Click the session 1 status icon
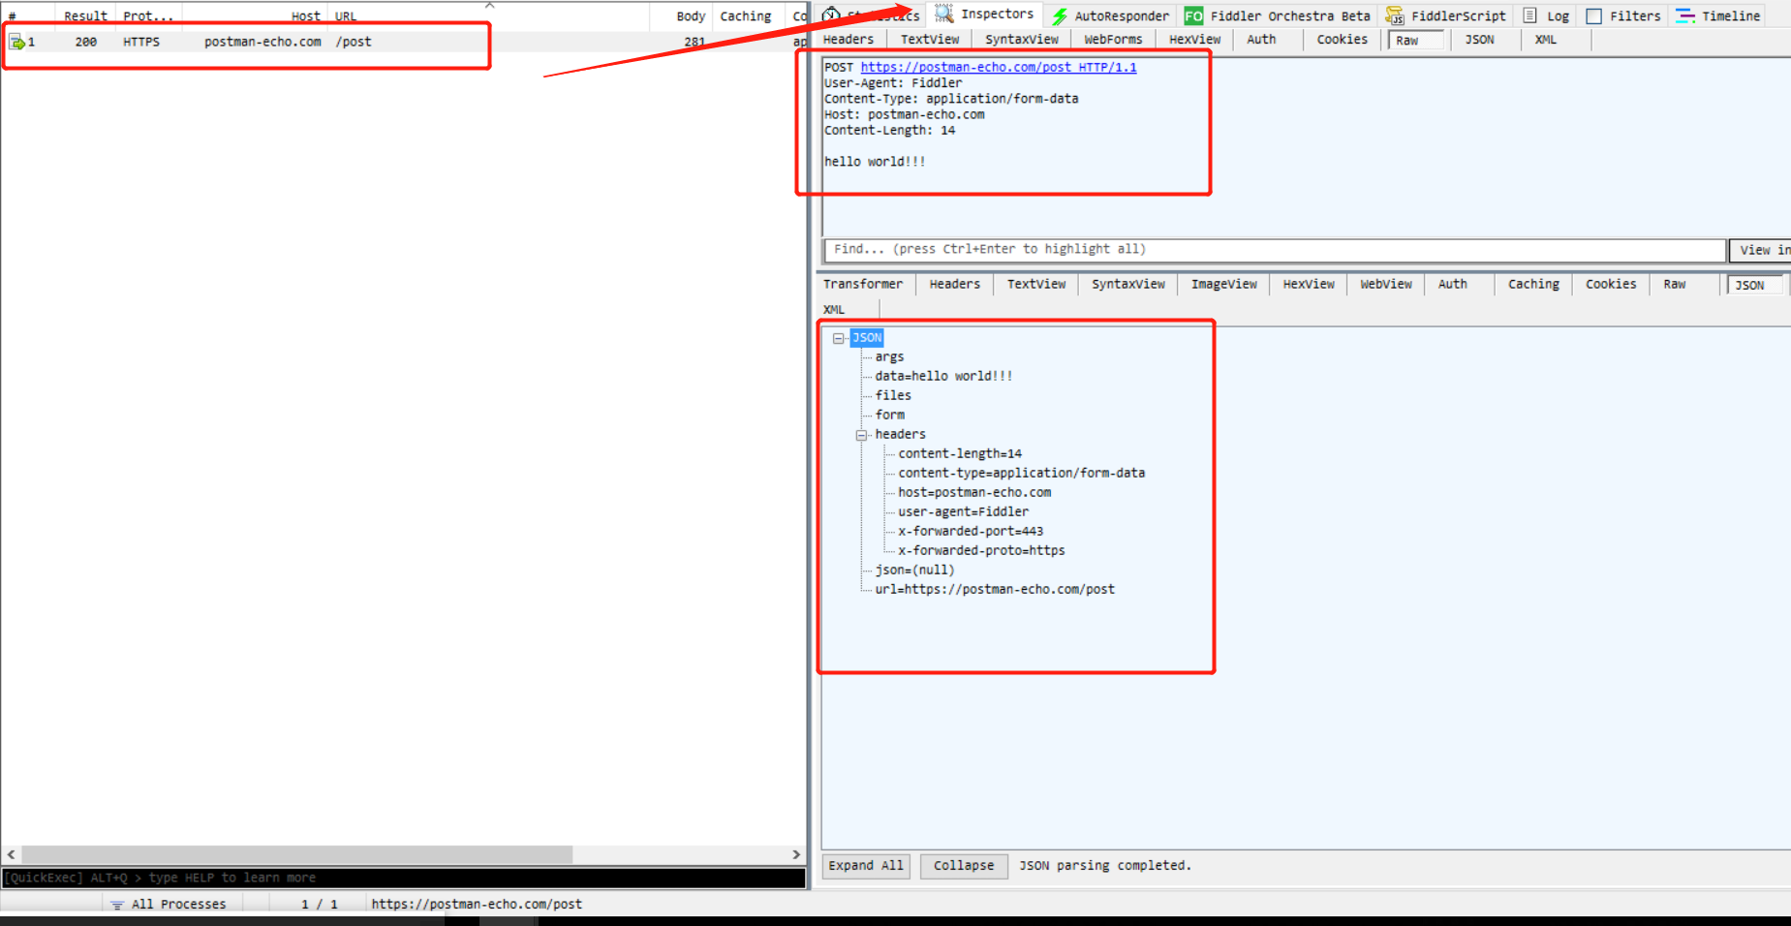Viewport: 1791px width, 926px height. click(16, 43)
